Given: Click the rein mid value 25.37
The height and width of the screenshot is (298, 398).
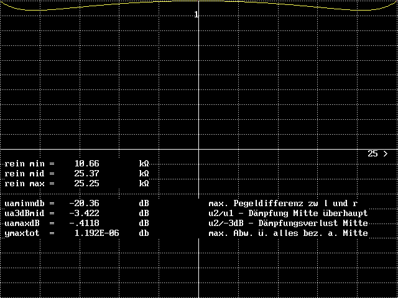Looking at the screenshot, I should [x=86, y=174].
